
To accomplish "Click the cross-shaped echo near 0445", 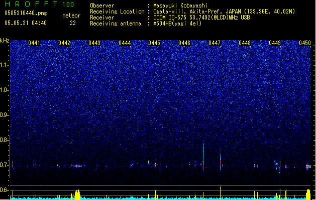I will coord(155,164).
